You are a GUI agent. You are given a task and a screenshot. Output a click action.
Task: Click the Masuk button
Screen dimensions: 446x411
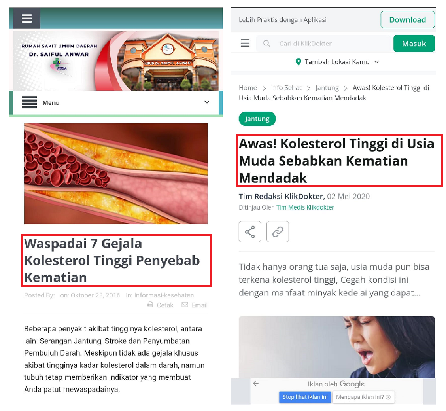414,44
